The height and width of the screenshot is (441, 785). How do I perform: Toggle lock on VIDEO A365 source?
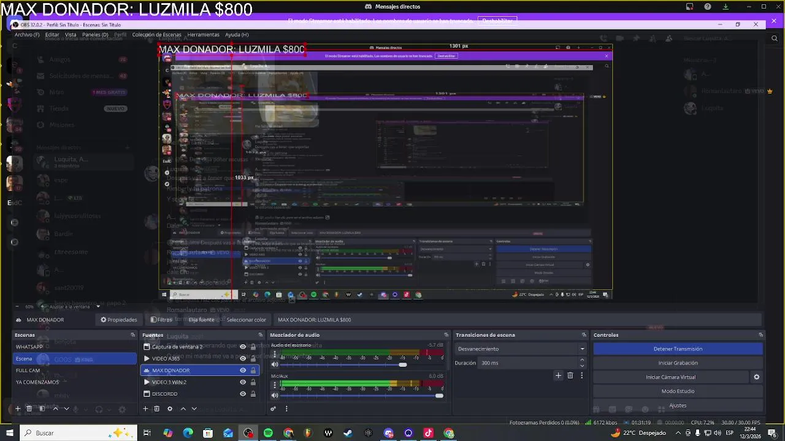253,358
